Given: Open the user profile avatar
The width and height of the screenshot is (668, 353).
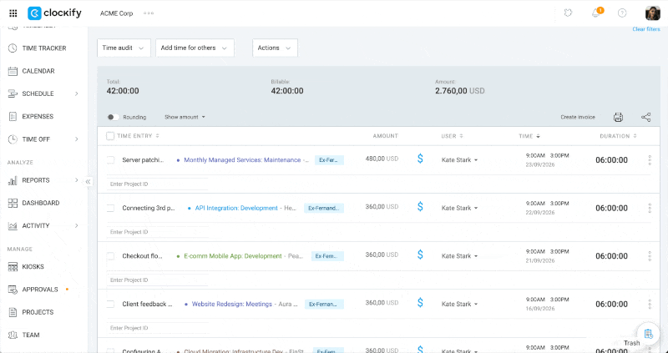Looking at the screenshot, I should tap(653, 13).
